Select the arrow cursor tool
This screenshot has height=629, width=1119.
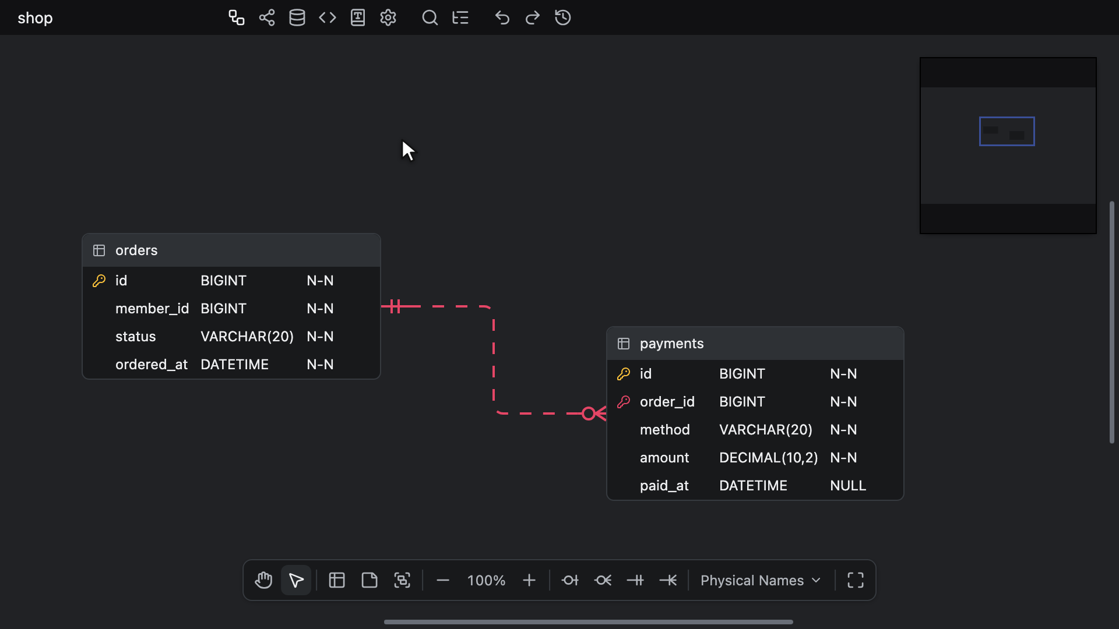click(296, 580)
